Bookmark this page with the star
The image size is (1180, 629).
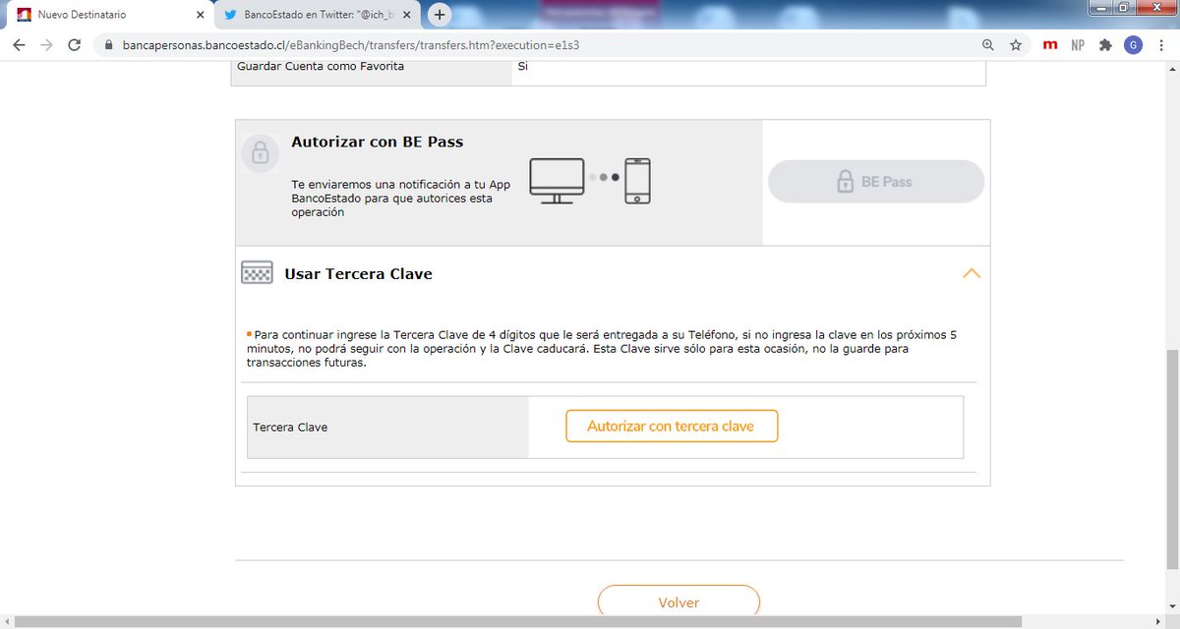[x=1016, y=45]
